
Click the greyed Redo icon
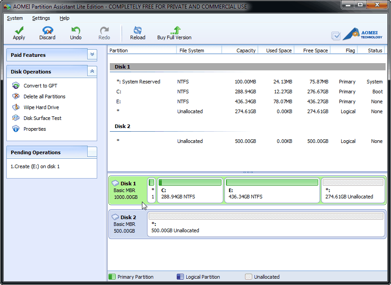point(104,30)
